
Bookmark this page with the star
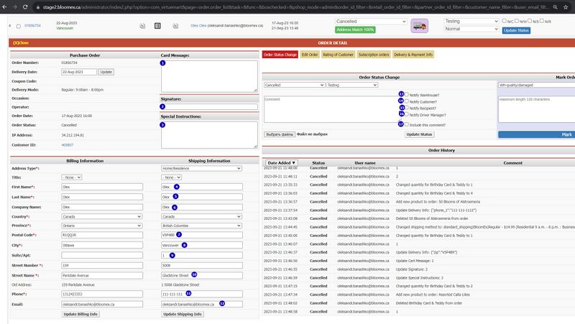click(x=566, y=7)
